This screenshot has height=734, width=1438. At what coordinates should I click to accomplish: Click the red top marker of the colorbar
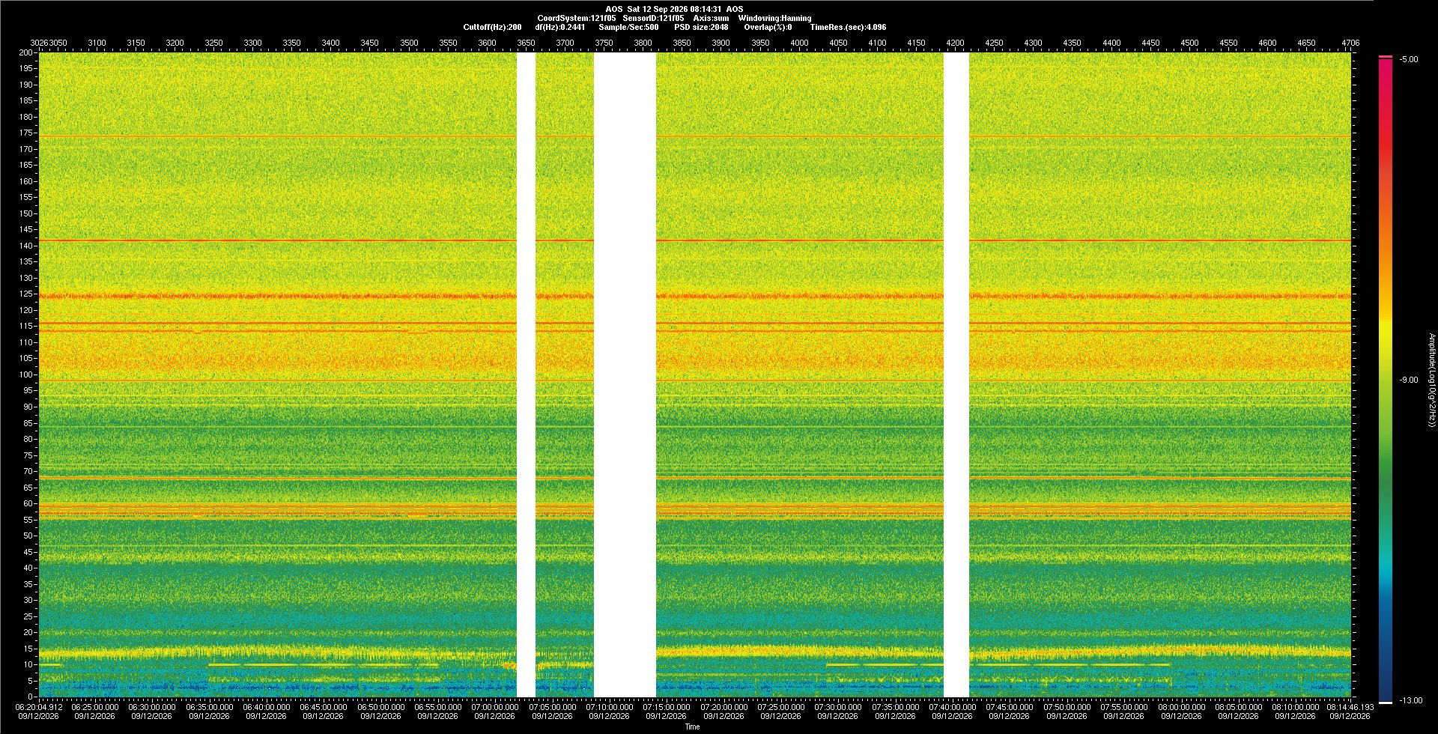(x=1386, y=57)
